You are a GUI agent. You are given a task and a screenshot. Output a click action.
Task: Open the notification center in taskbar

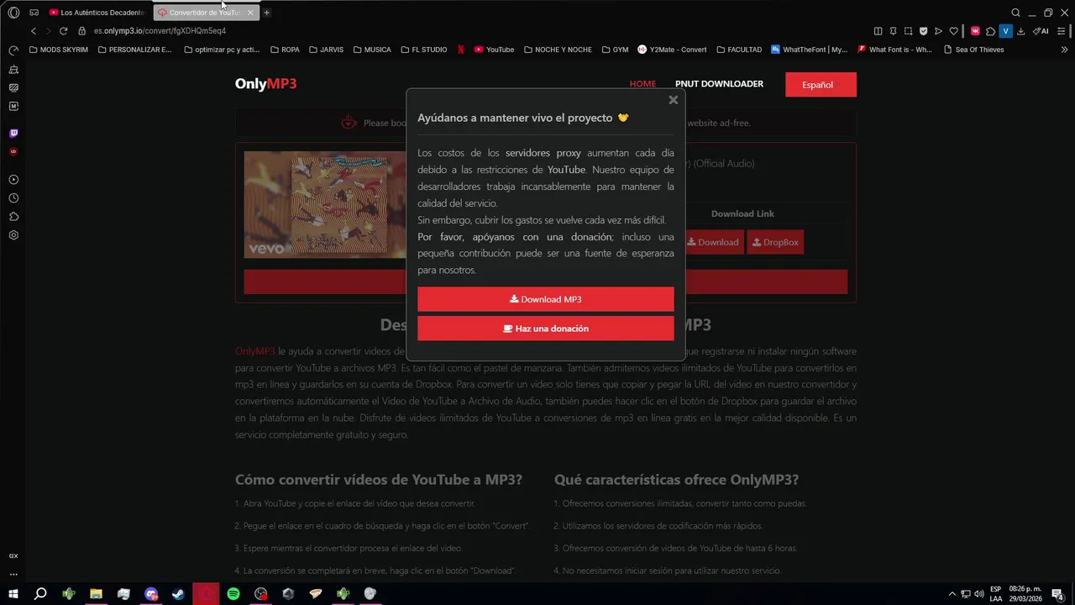click(1057, 594)
